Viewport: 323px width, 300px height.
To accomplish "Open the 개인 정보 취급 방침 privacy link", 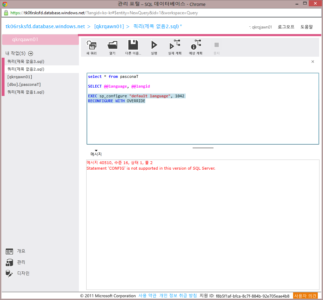I will tap(178, 296).
